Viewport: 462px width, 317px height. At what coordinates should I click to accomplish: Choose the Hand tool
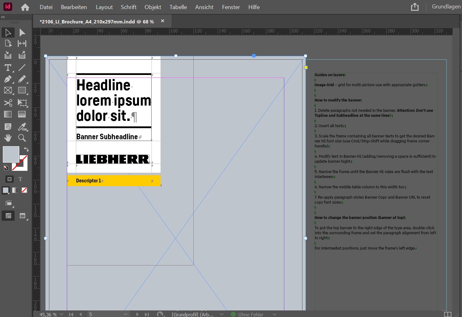(8, 138)
